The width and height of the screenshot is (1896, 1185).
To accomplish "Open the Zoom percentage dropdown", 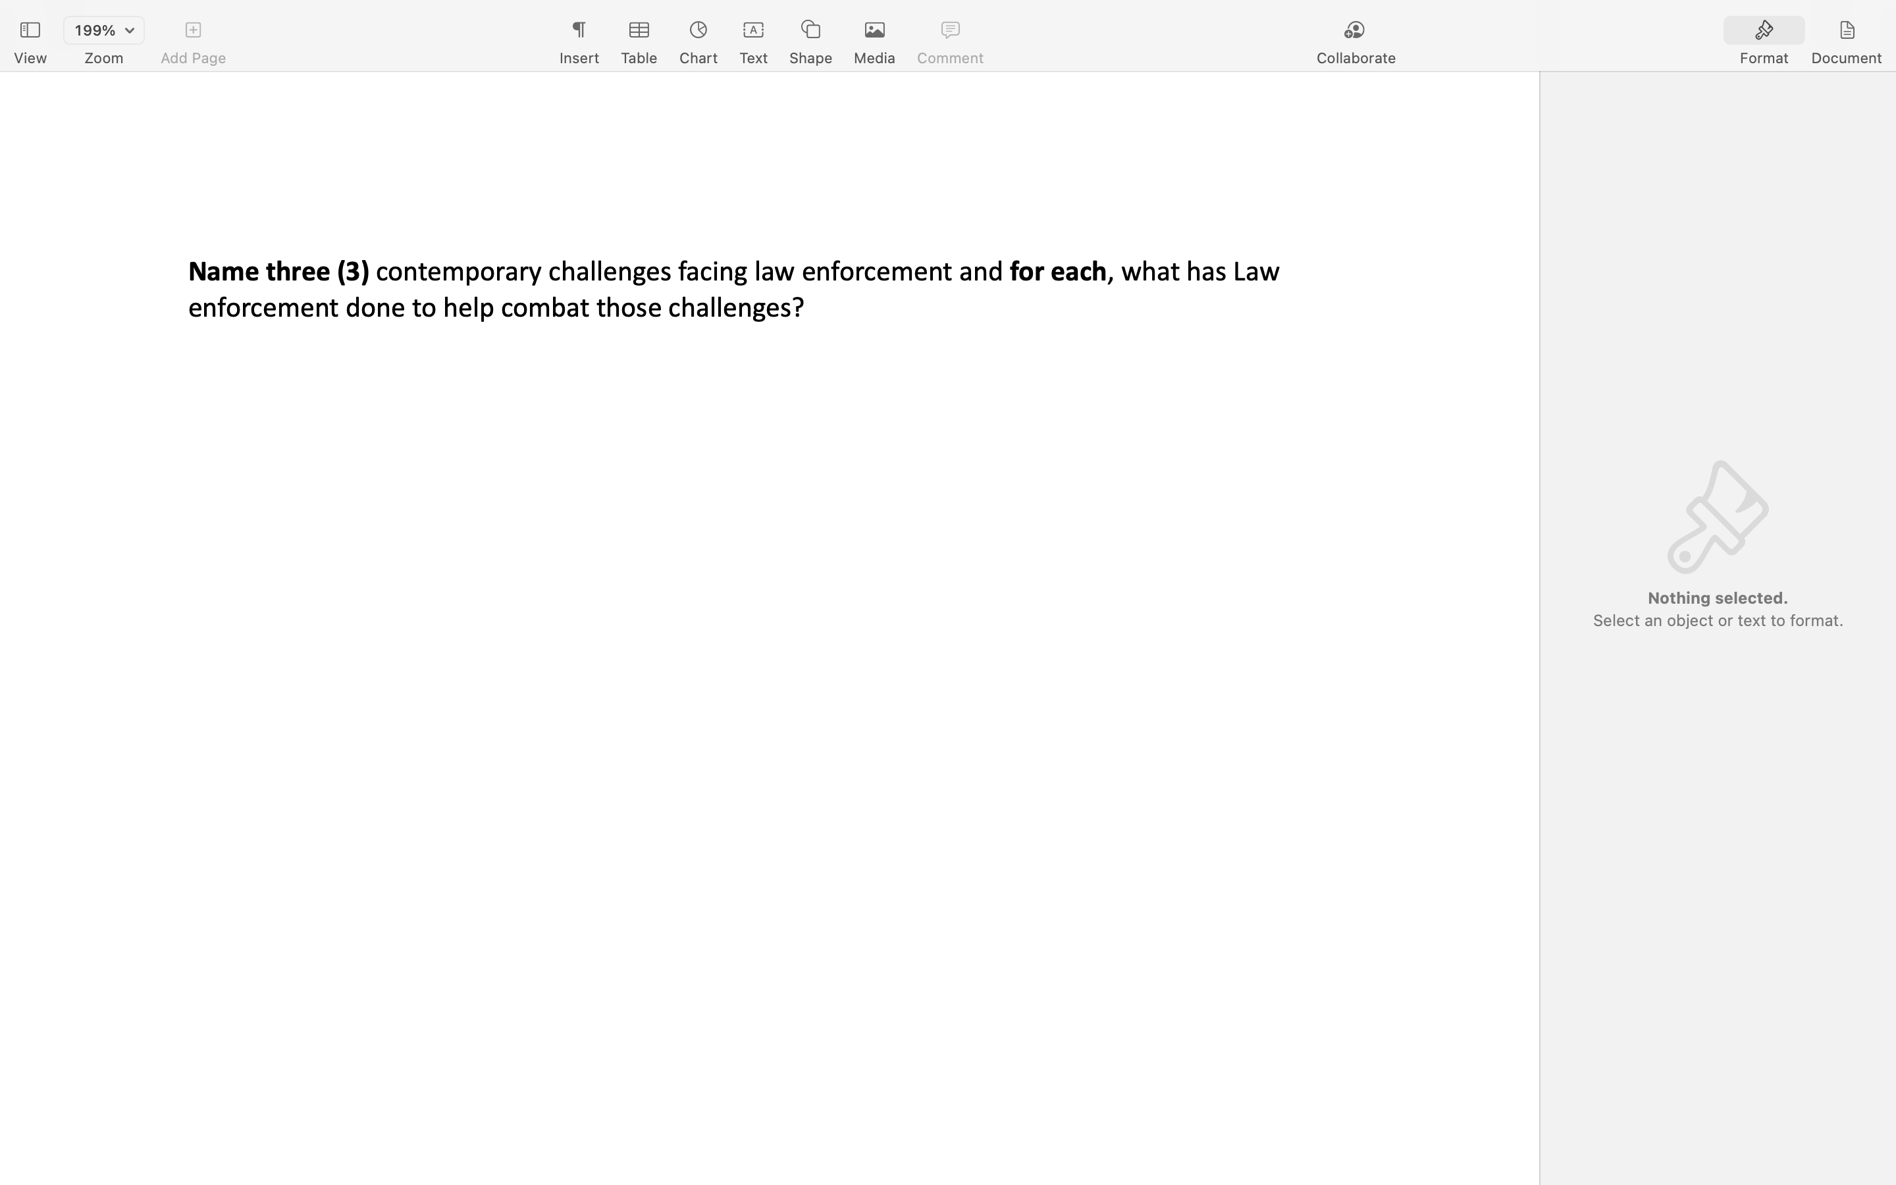I will (129, 30).
